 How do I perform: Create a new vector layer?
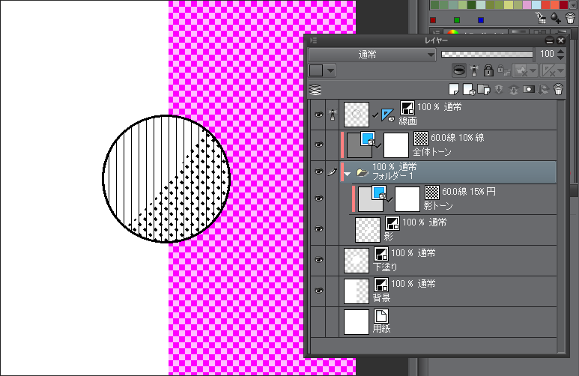(469, 90)
